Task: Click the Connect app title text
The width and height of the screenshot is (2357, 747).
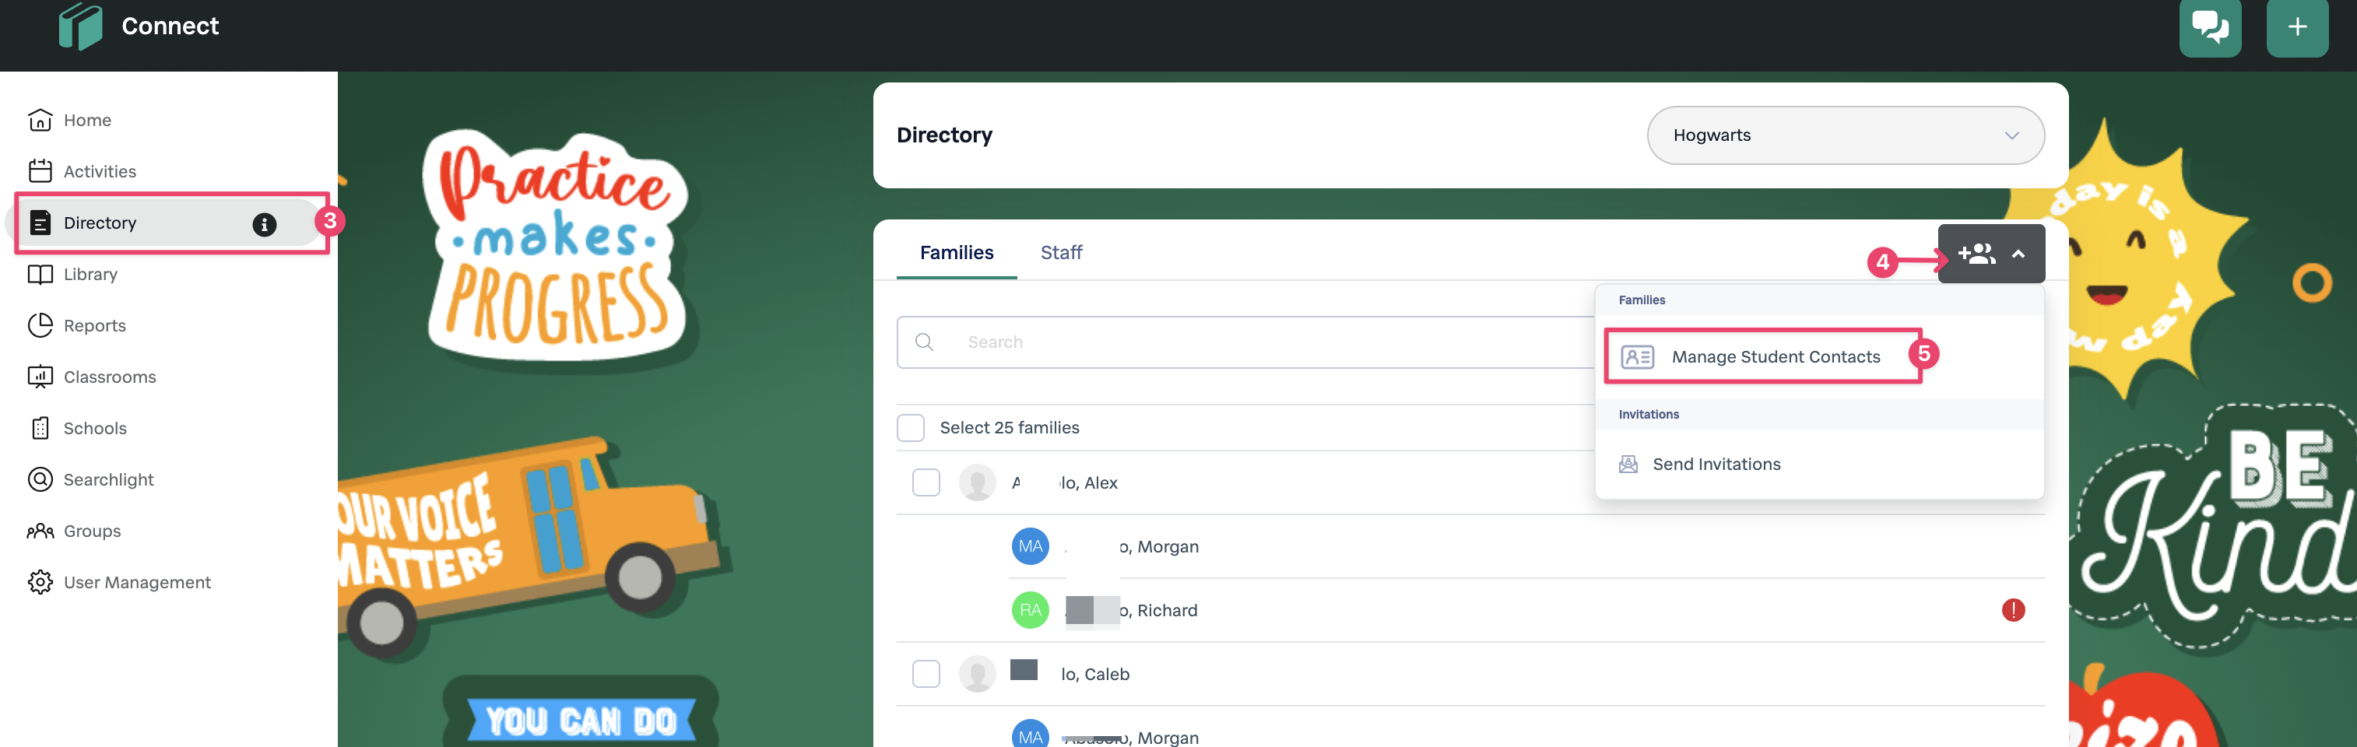Action: [170, 26]
